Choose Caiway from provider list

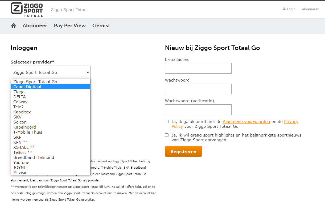tap(51, 102)
